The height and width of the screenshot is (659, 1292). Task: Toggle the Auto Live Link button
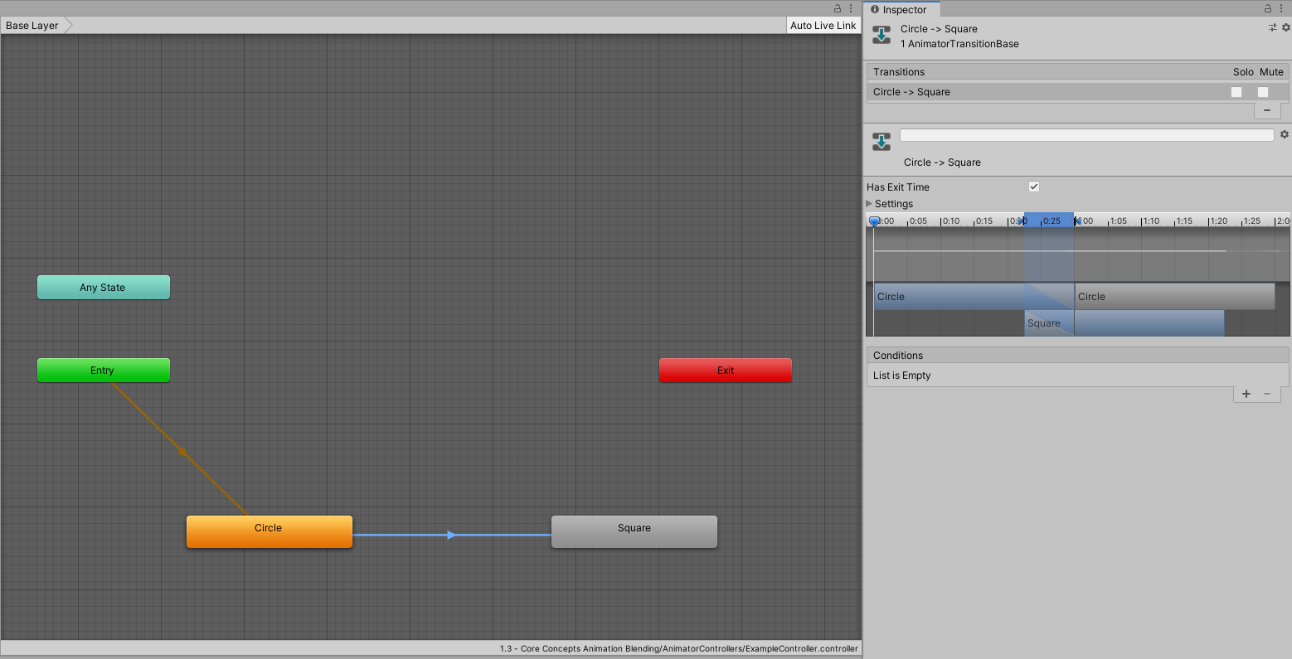[823, 26]
